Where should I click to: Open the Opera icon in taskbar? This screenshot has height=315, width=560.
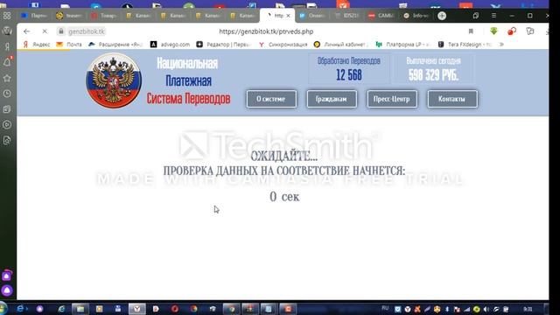pos(175,309)
